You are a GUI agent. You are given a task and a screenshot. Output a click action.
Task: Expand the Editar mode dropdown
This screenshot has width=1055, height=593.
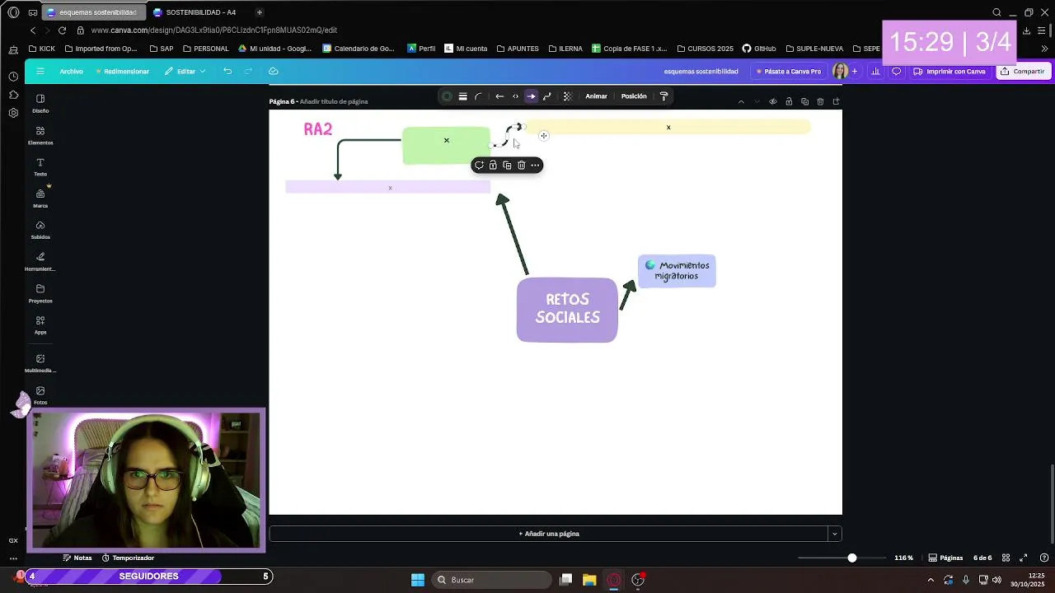click(x=185, y=72)
